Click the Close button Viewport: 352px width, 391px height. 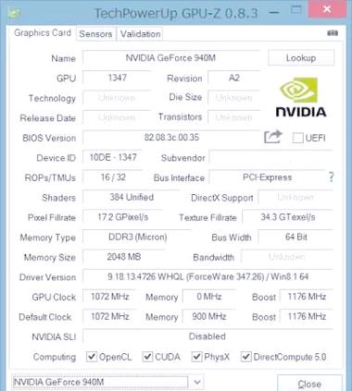pos(309,384)
